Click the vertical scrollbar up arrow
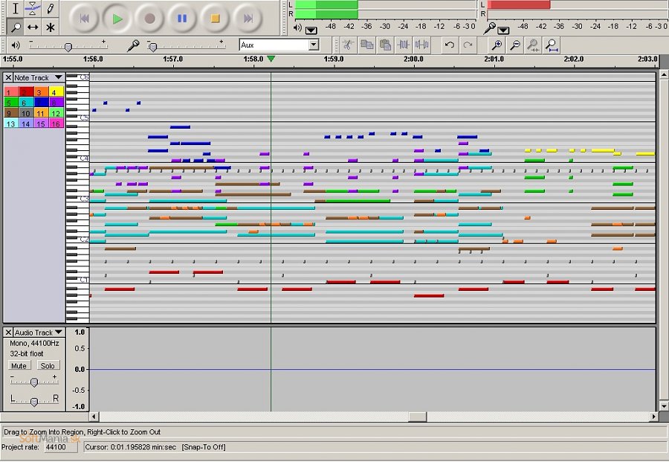669x462 pixels. pyautogui.click(x=664, y=74)
